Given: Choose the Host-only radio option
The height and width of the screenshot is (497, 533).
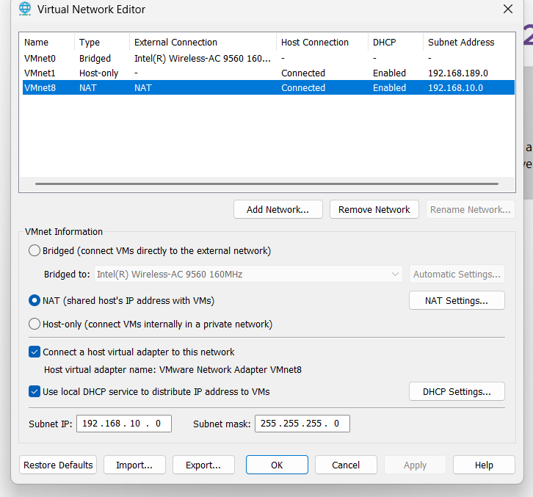Looking at the screenshot, I should pos(35,324).
